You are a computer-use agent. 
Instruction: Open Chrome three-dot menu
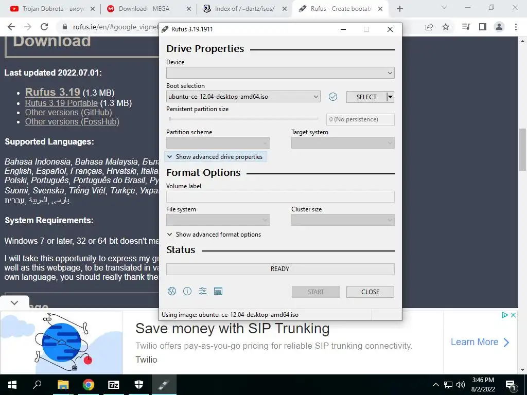(x=516, y=27)
